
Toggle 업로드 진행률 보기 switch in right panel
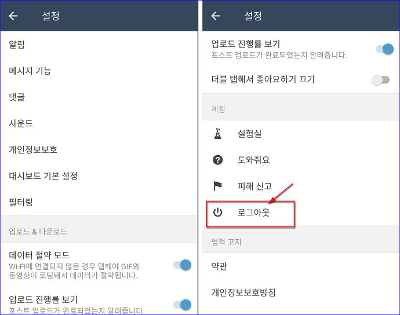tap(385, 49)
